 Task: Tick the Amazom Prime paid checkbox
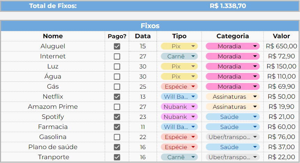117,107
